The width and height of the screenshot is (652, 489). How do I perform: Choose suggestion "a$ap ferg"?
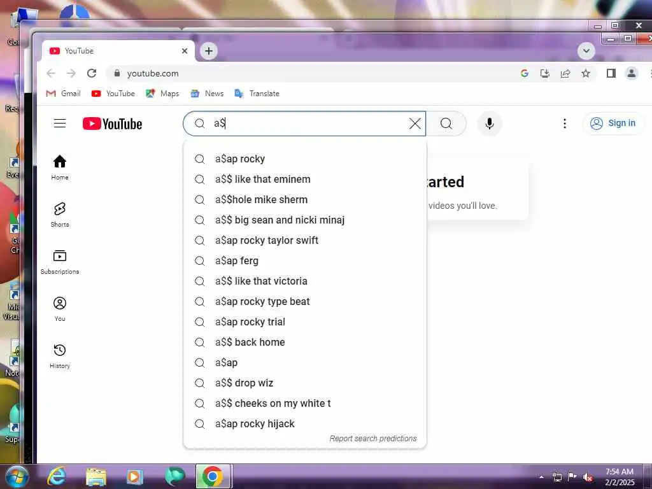tap(305, 260)
